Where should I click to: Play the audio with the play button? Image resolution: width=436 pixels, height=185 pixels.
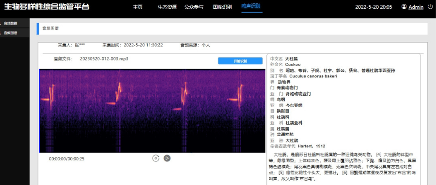pyautogui.click(x=167, y=158)
